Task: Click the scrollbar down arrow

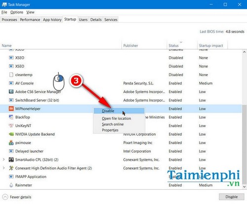Action: pos(244,187)
